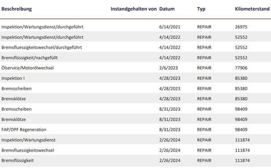
Task: Sort by the Datum column header
Action: [167, 9]
